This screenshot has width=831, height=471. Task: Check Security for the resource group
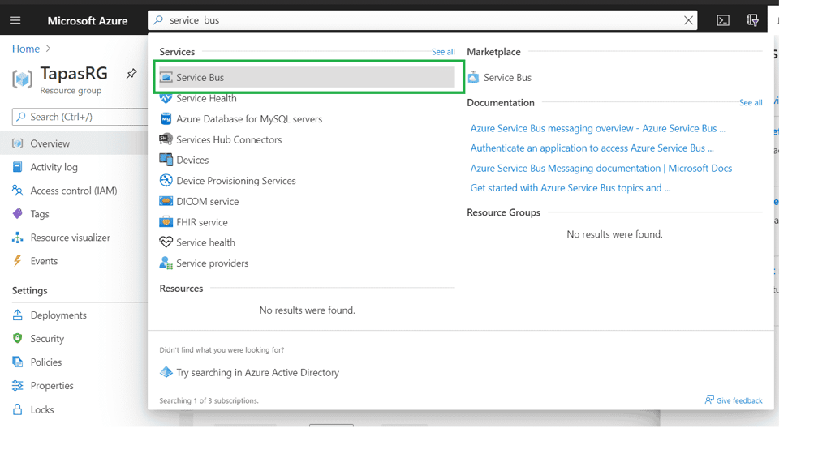click(49, 338)
